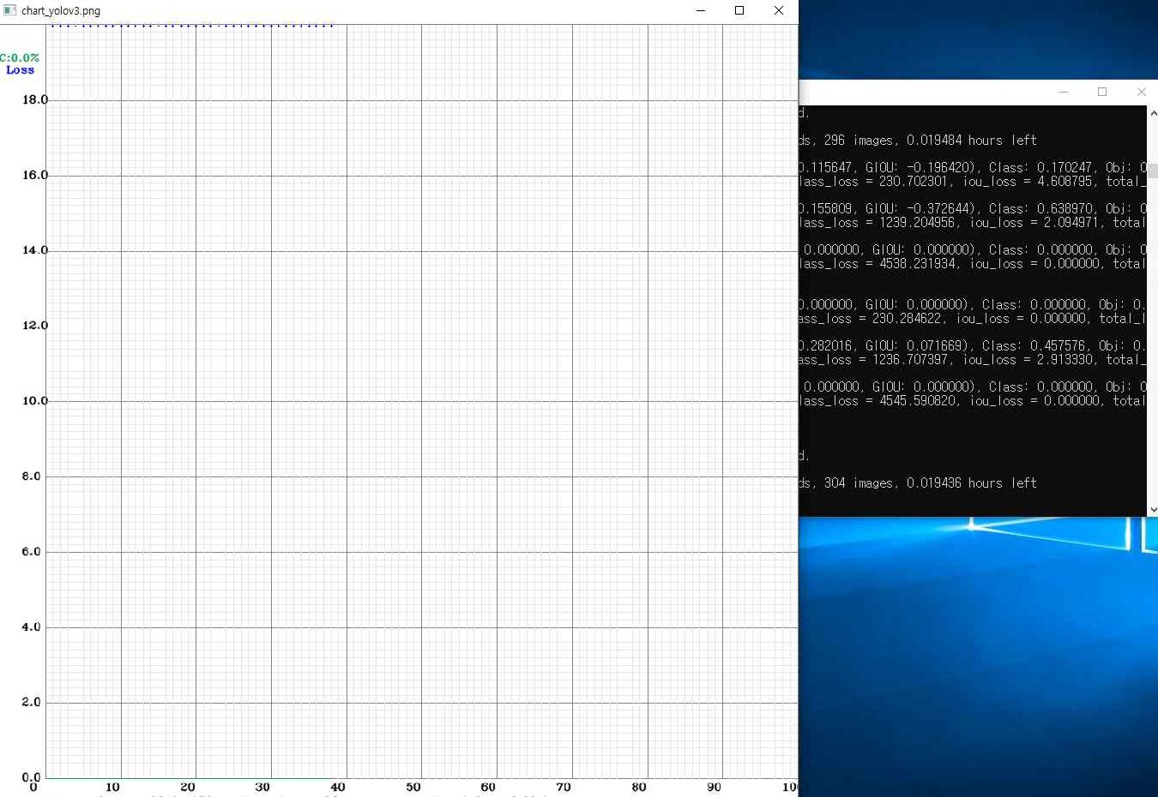
Task: Click the 6.0 y-axis label
Action: point(32,552)
